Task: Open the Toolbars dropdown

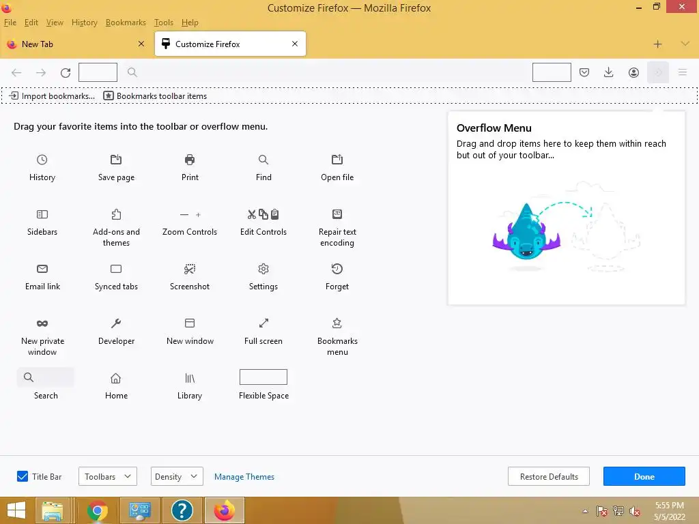Action: point(108,476)
